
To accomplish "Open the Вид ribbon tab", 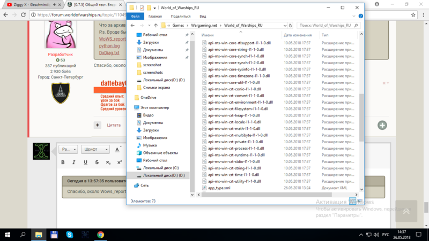I will [203, 17].
